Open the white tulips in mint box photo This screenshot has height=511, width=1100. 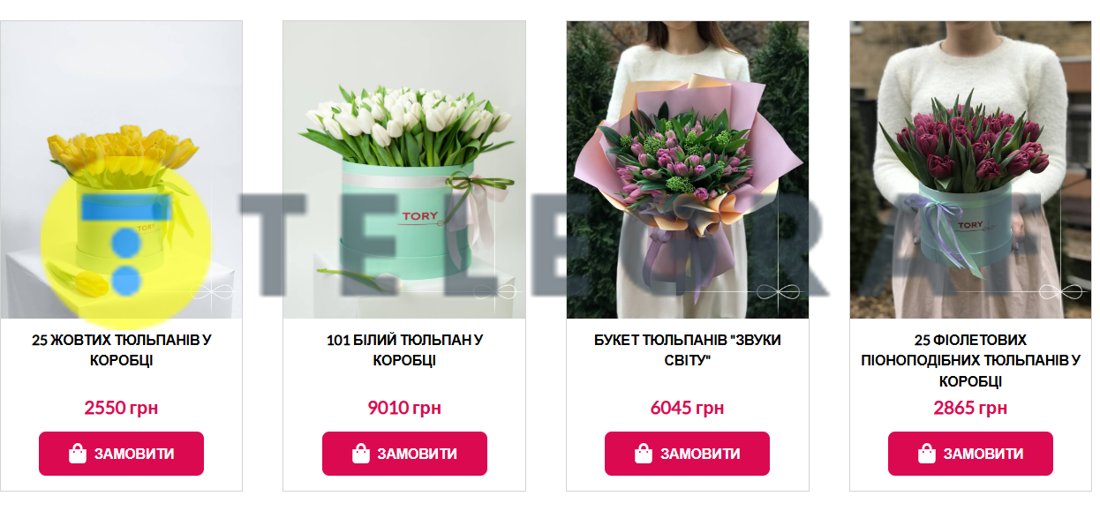coord(404,169)
